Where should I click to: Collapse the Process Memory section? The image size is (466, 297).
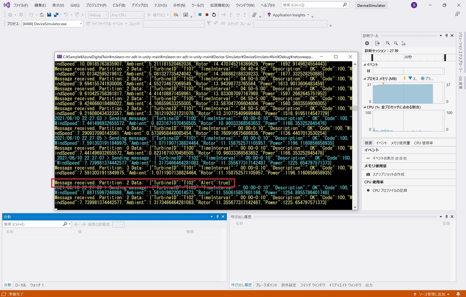pyautogui.click(x=365, y=78)
